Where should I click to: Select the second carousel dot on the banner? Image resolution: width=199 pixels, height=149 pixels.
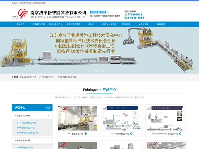pos(99,70)
